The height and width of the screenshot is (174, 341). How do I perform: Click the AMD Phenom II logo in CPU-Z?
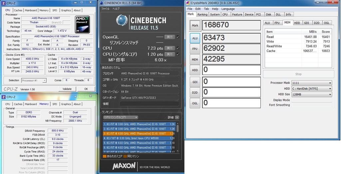[82, 24]
